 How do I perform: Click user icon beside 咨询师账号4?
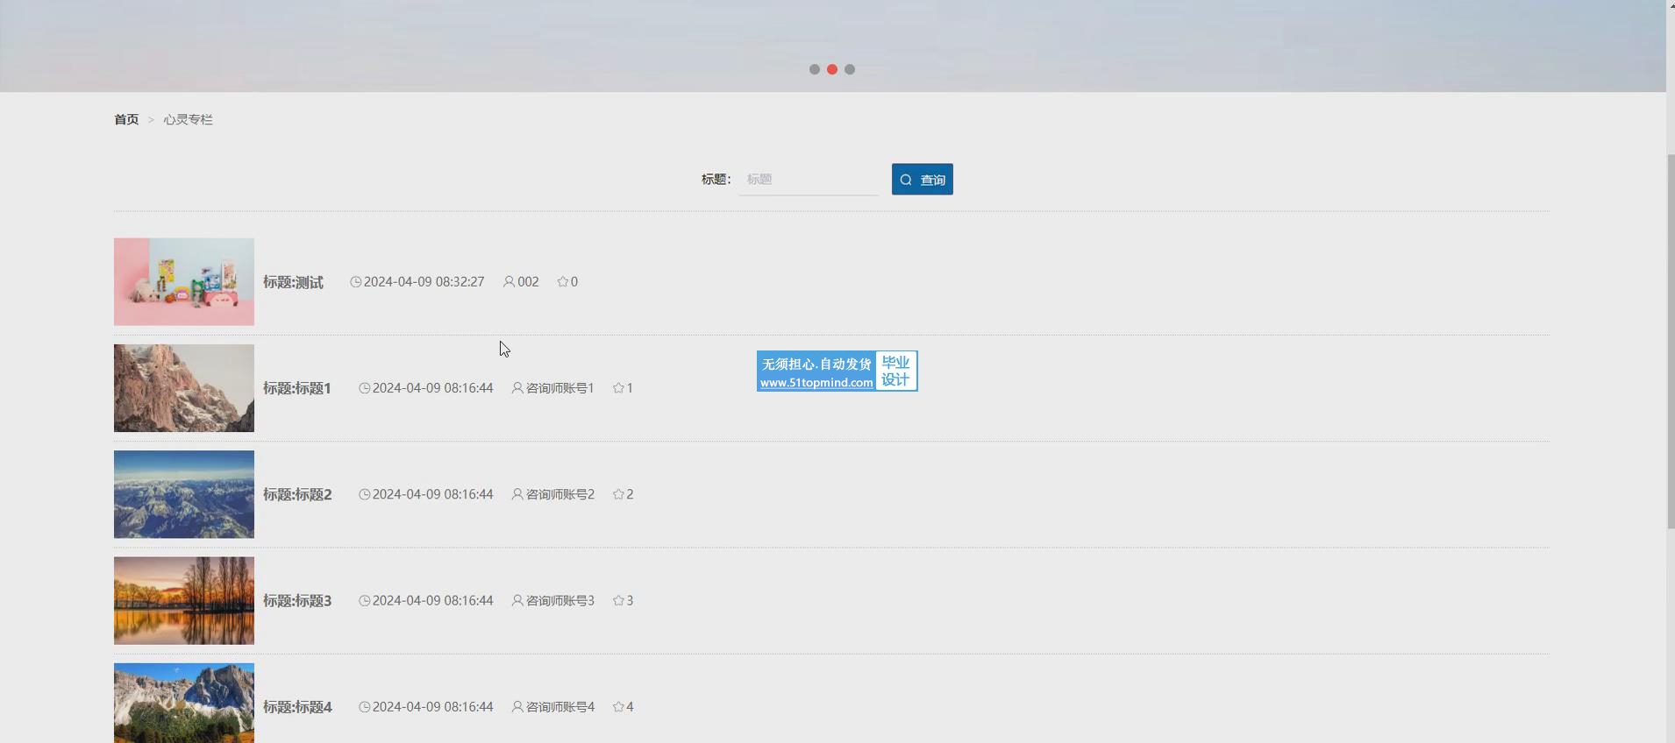tap(517, 706)
